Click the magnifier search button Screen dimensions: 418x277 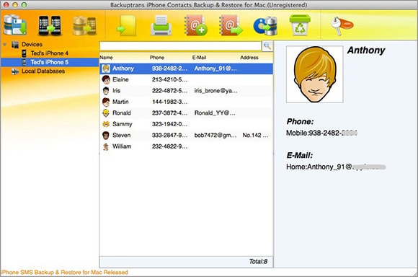(x=267, y=46)
